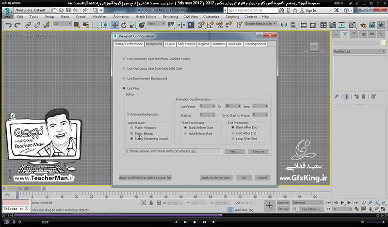Open reference coordinate View dropdown
Screen dimensions: 388x227
(x=156, y=24)
